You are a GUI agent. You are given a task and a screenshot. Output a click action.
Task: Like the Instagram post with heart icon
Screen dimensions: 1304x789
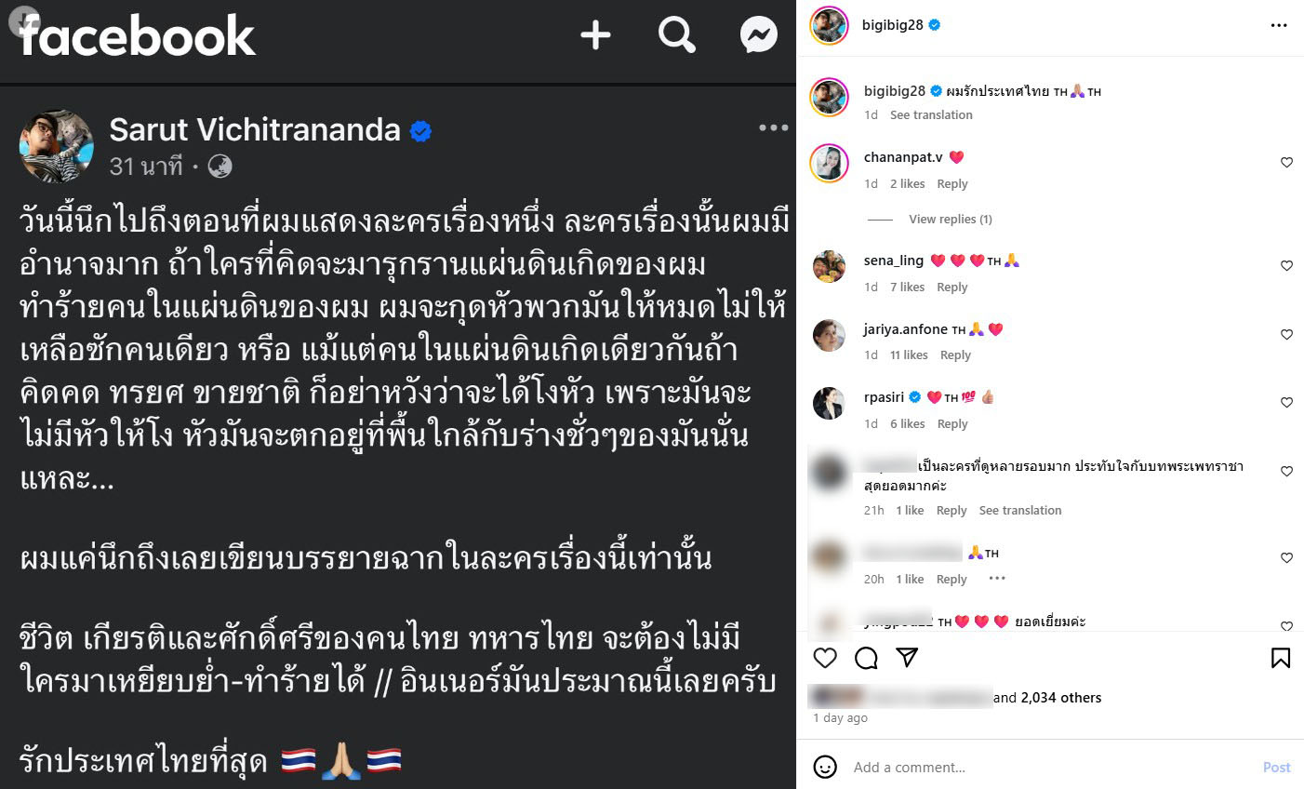click(x=825, y=658)
